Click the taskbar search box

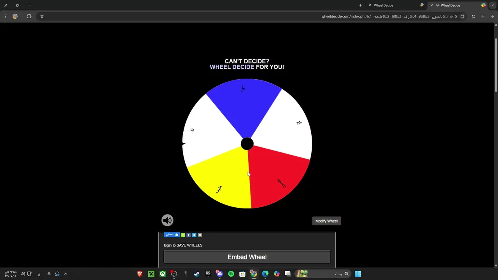(x=323, y=274)
